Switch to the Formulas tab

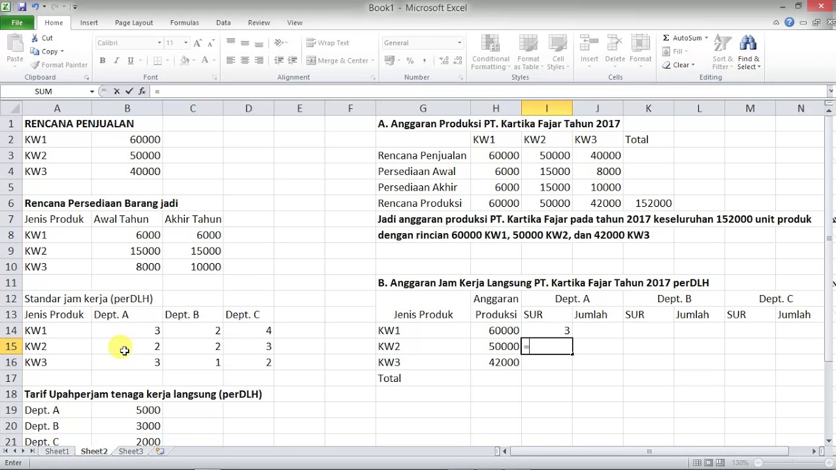pos(184,23)
